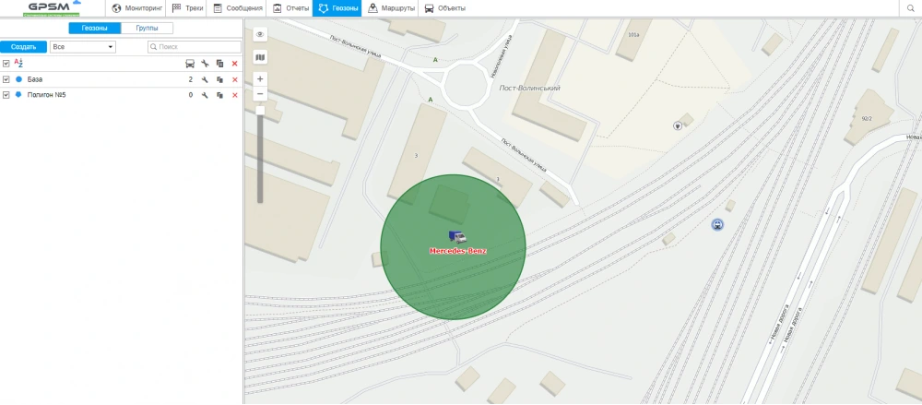Click the map zoom slider handle
This screenshot has width=922, height=405.
pos(260,111)
